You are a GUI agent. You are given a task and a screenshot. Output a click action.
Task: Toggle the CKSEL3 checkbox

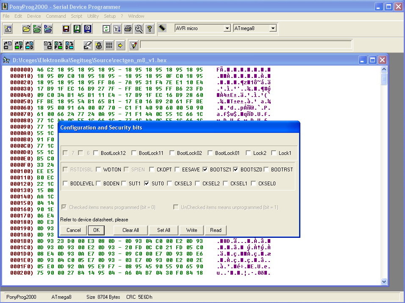point(169,183)
